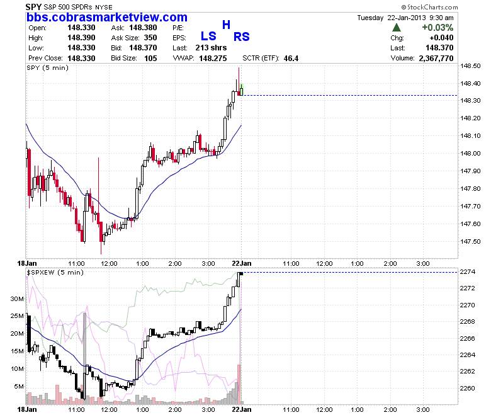Open the bbs.cobrasmarketview.com link
The height and width of the screenshot is (415, 491).
[x=107, y=17]
